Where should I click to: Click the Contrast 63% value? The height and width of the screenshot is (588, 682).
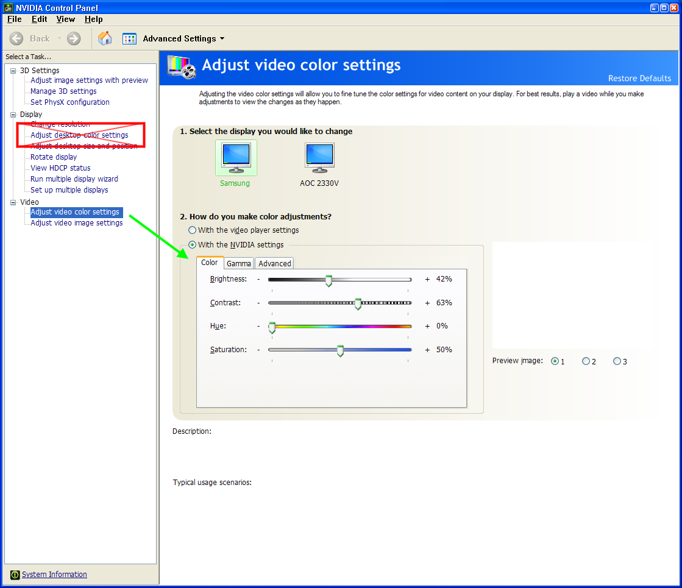pyautogui.click(x=444, y=303)
